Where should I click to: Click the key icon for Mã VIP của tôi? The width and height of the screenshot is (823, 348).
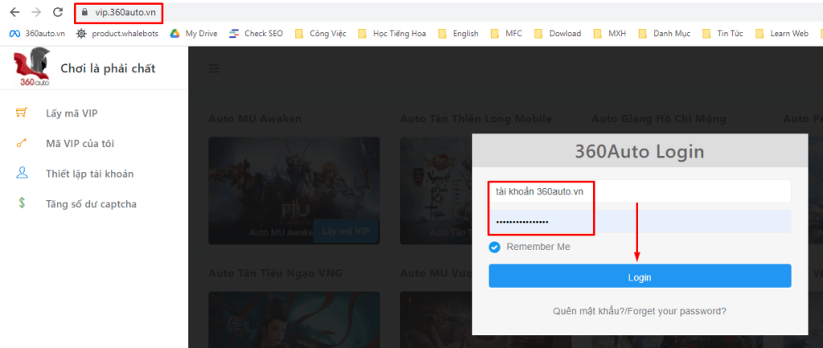[22, 143]
